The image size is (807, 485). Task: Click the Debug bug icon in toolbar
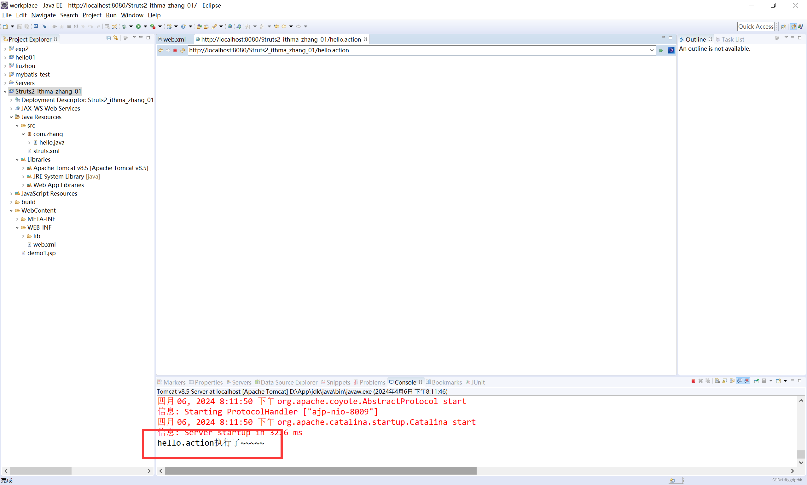coord(124,26)
